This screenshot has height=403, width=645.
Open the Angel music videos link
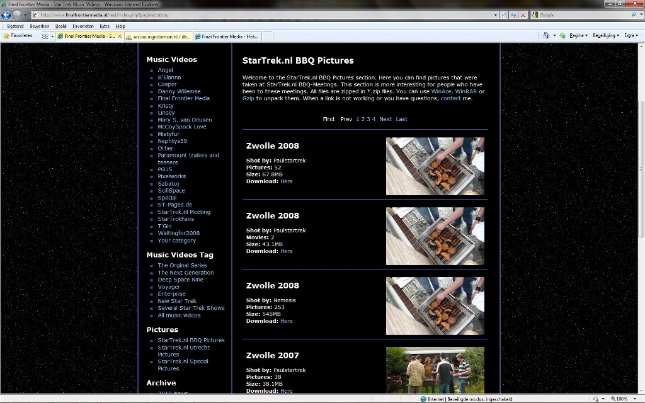(x=166, y=70)
